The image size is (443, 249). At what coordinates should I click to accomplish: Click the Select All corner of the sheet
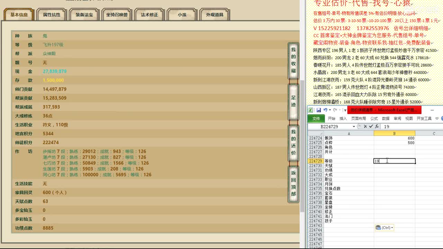[x=316, y=133]
